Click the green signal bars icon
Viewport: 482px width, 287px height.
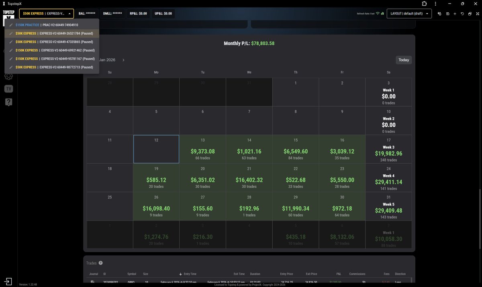pos(383,14)
